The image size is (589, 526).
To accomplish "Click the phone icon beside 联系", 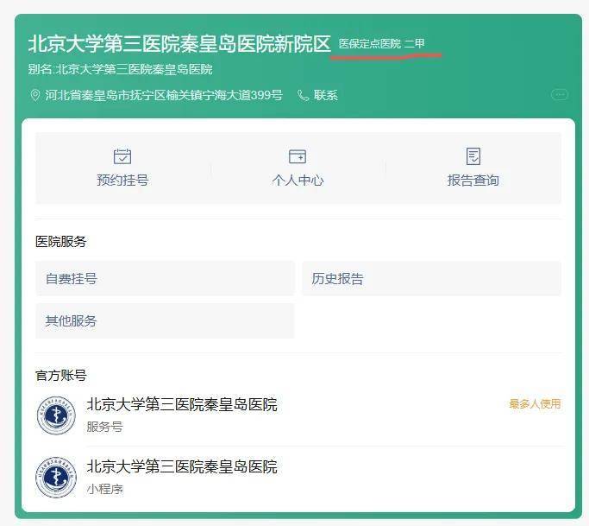I will click(x=304, y=95).
